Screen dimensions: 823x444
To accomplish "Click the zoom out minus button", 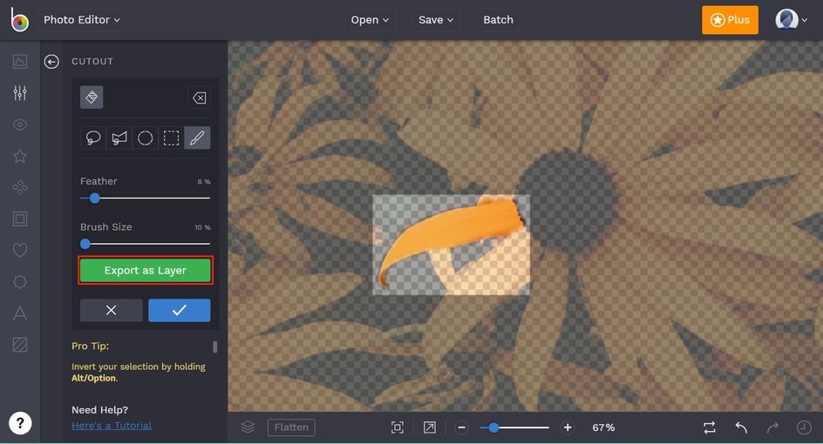I will (x=462, y=427).
